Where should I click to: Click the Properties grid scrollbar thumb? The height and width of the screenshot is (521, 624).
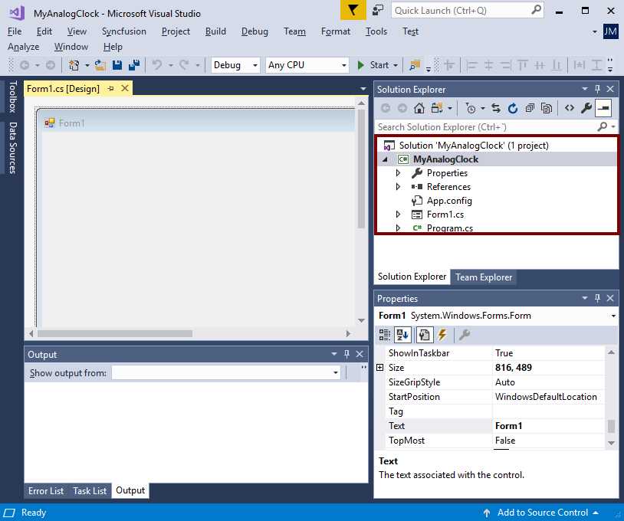[611, 426]
